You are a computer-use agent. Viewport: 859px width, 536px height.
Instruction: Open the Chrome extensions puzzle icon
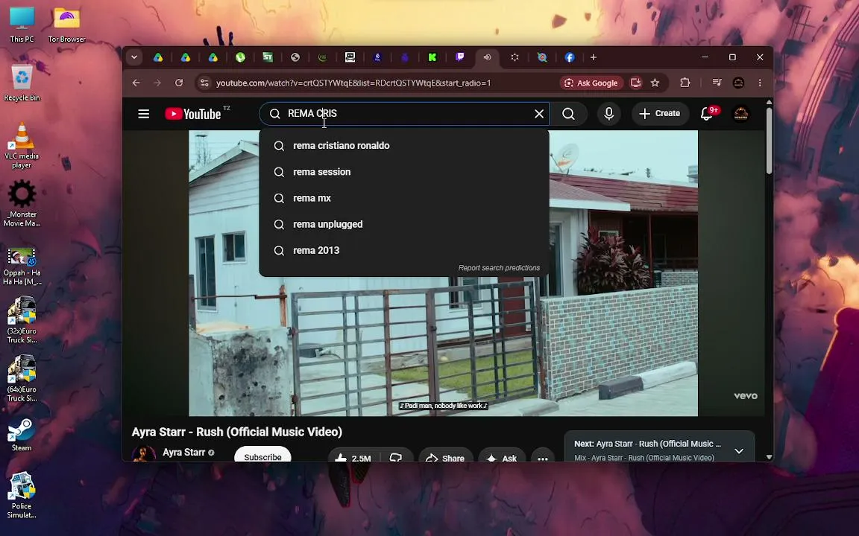tap(685, 83)
